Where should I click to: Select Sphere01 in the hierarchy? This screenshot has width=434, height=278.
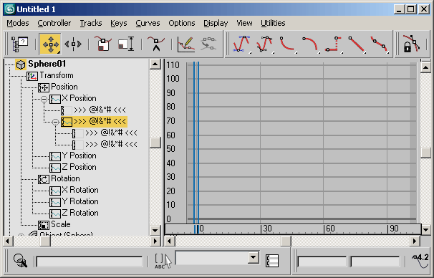click(47, 64)
